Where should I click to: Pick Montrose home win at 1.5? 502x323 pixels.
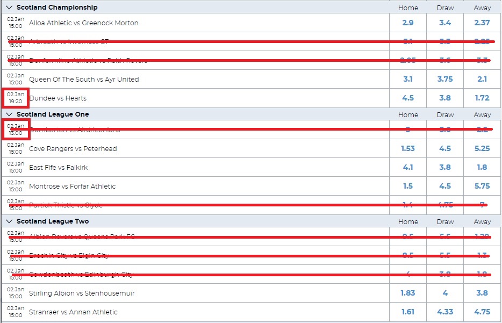pos(408,186)
